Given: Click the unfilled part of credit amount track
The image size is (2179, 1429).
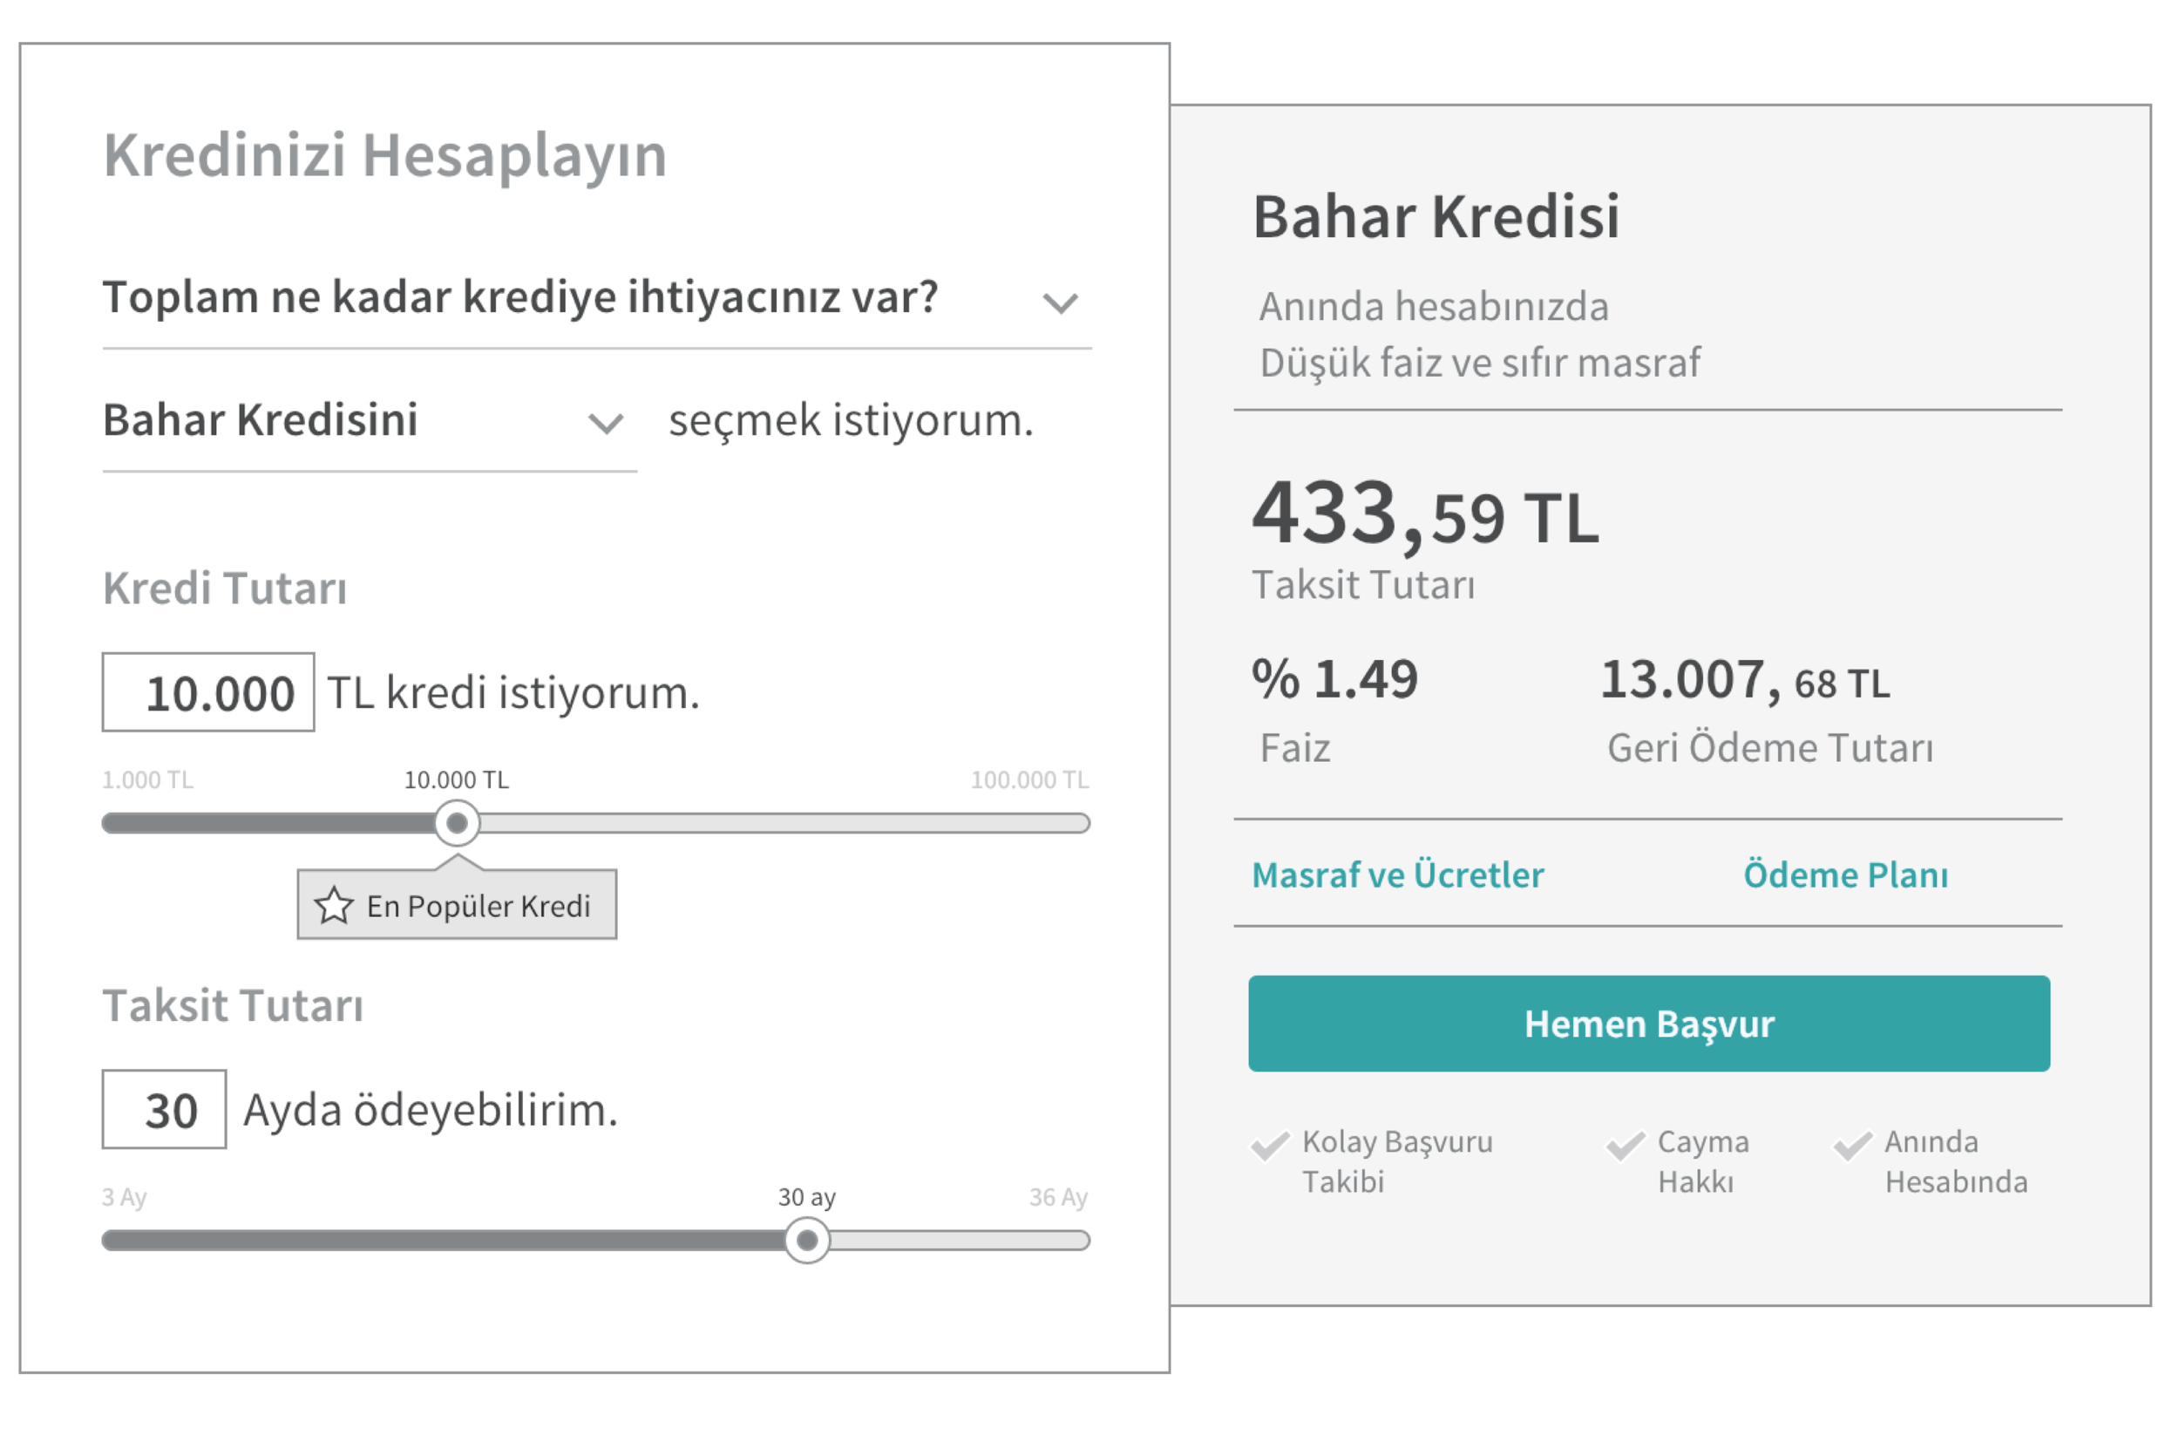Looking at the screenshot, I should [x=784, y=824].
